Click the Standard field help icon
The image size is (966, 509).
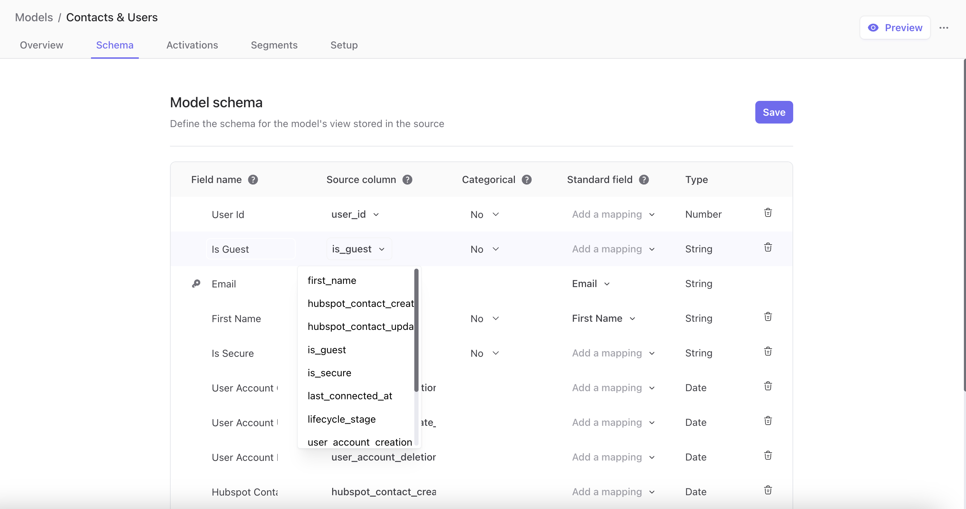coord(644,179)
